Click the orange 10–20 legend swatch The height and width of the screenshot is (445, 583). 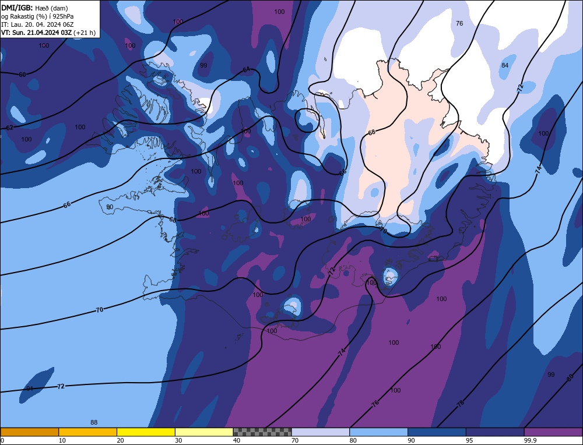88,432
